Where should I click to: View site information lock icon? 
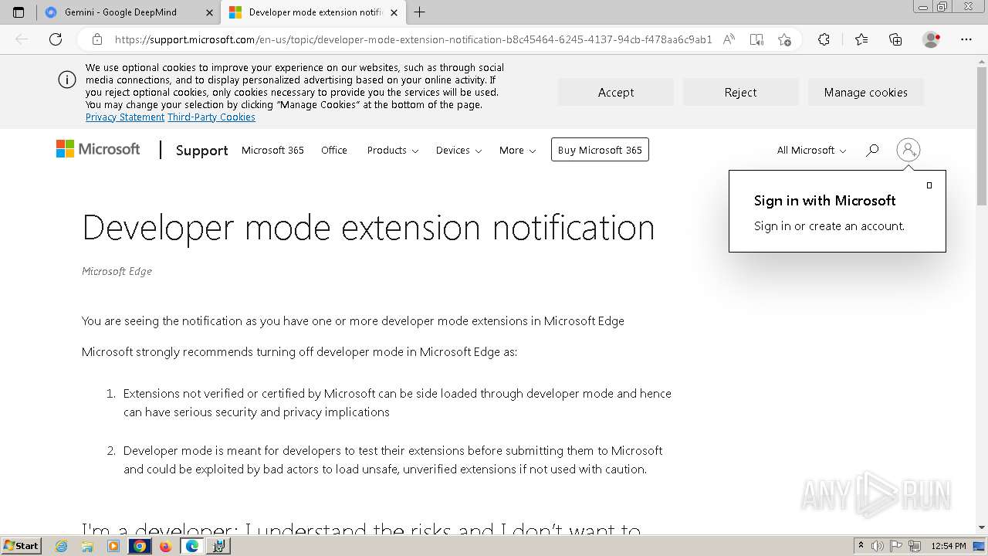point(97,39)
